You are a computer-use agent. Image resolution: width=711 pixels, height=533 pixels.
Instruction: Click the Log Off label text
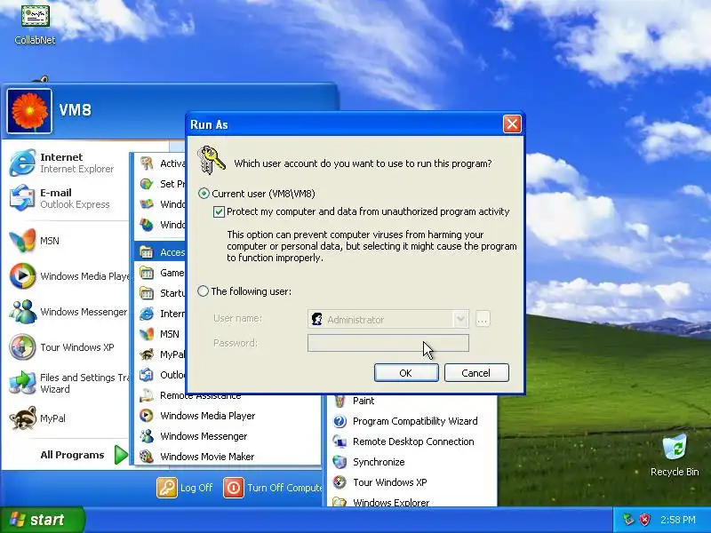pyautogui.click(x=196, y=488)
